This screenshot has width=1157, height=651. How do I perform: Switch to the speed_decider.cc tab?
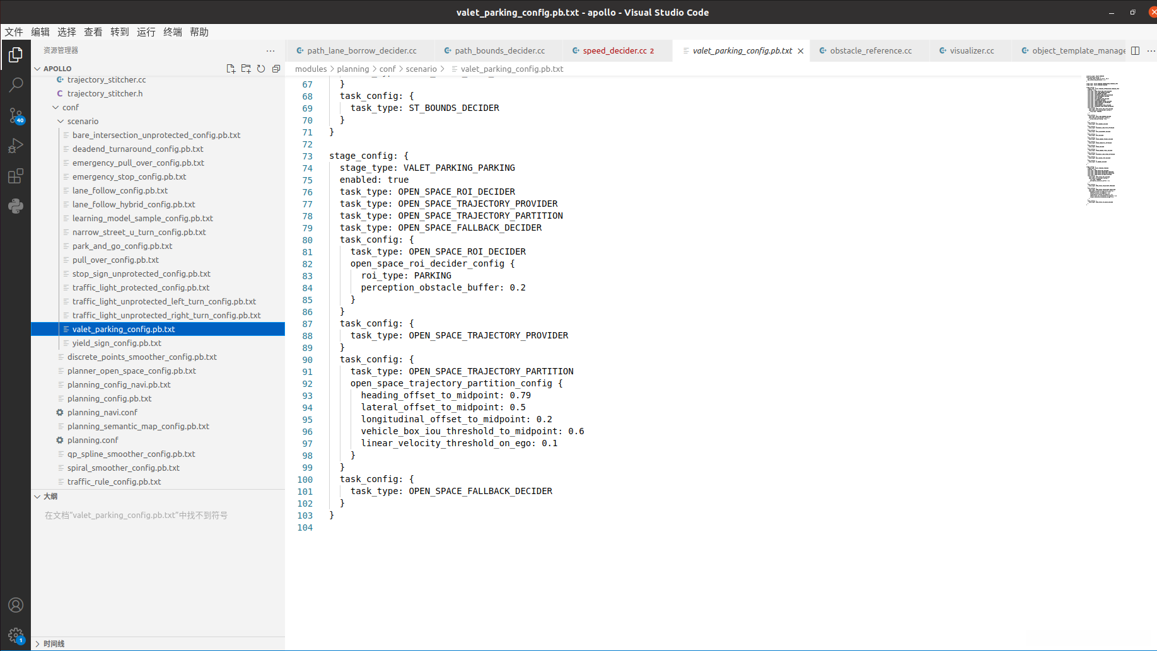(614, 50)
